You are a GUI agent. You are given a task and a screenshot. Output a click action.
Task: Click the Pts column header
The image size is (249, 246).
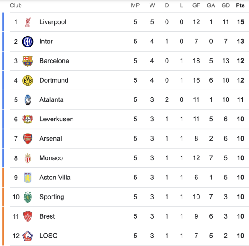(240, 5)
